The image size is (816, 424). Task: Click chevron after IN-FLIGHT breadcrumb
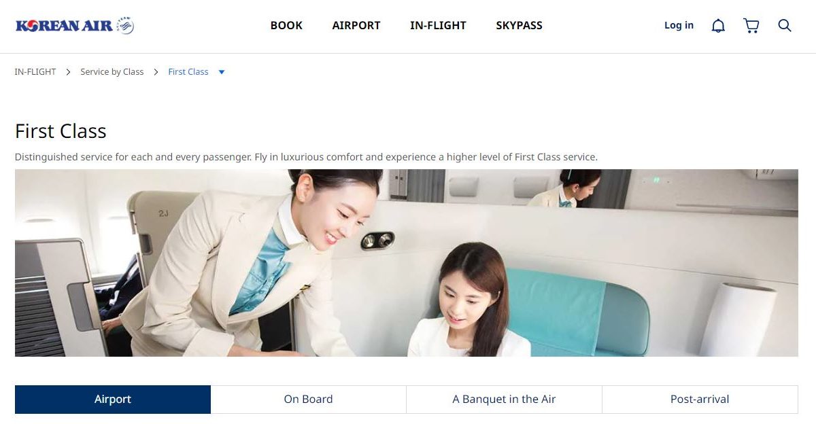coord(68,72)
